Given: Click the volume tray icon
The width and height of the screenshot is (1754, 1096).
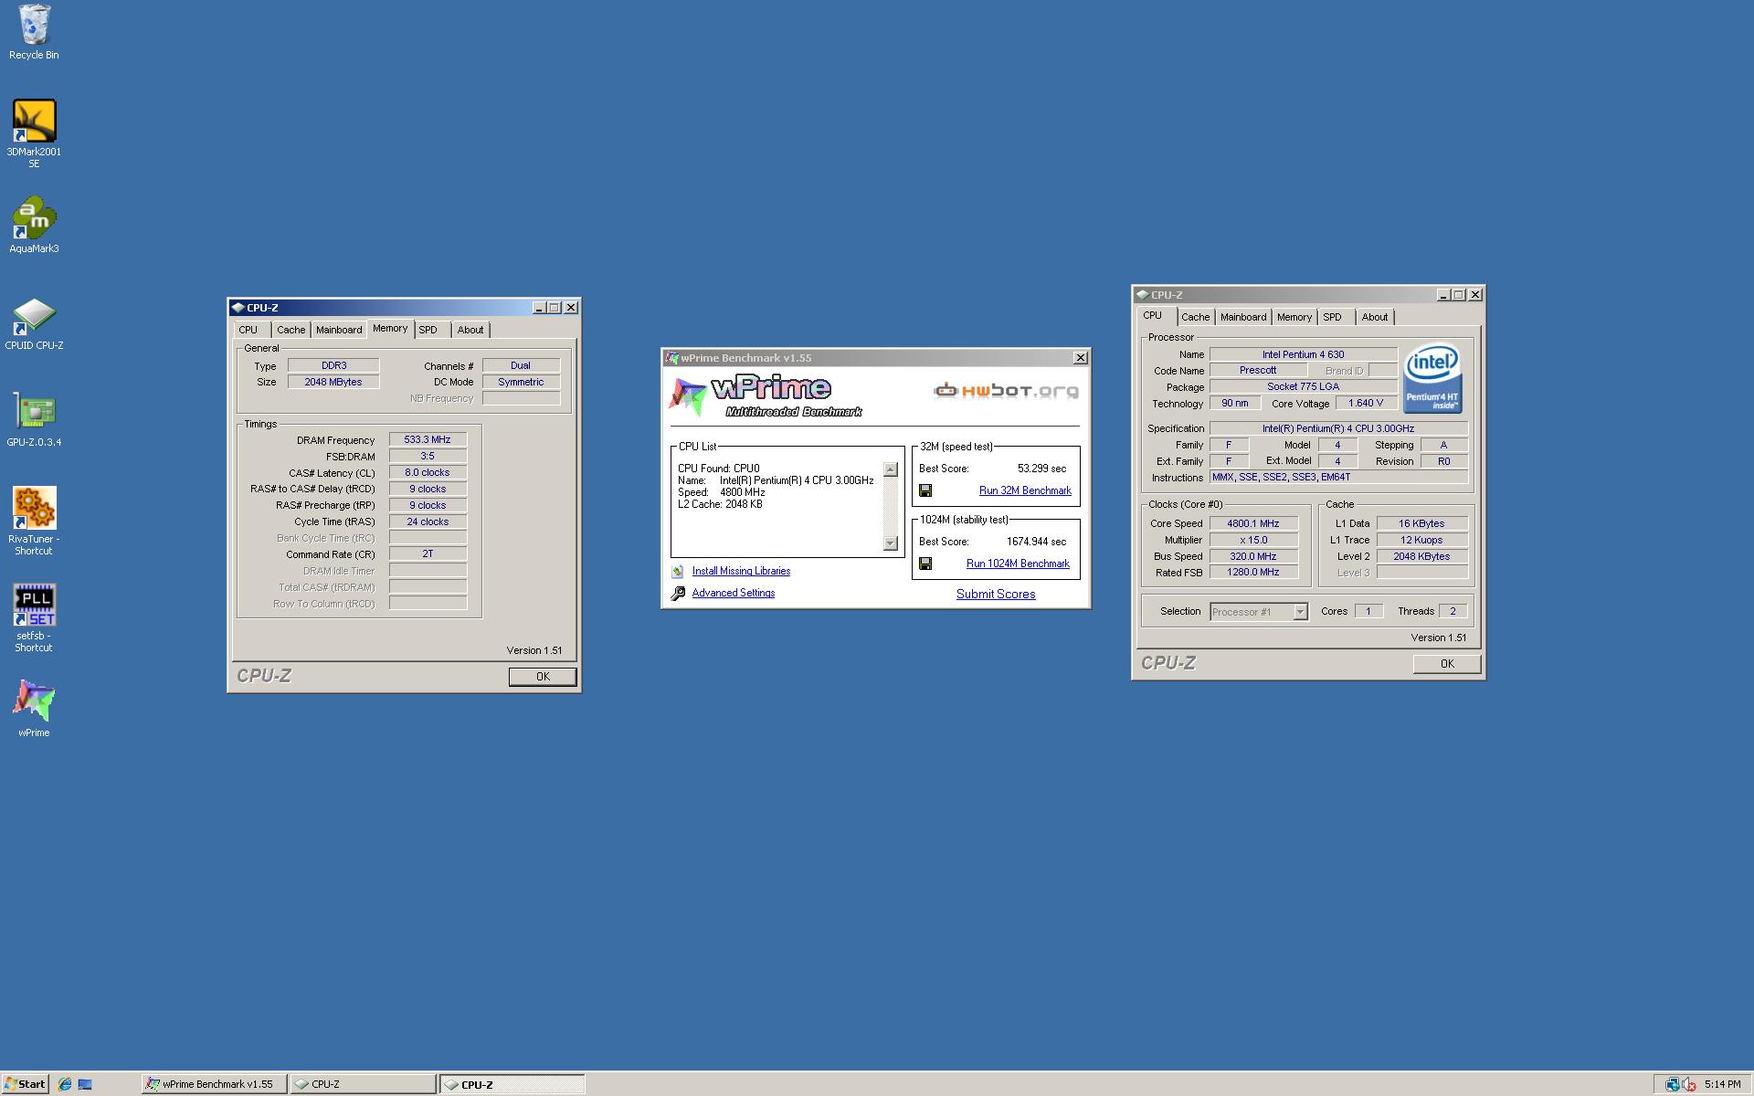Looking at the screenshot, I should [1689, 1084].
